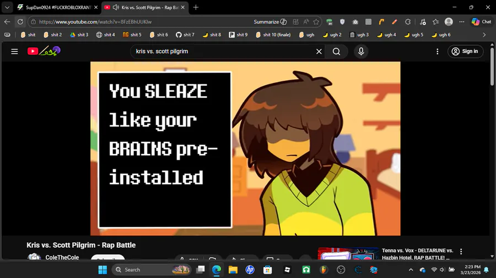Open the orange pencil extension

click(x=395, y=22)
